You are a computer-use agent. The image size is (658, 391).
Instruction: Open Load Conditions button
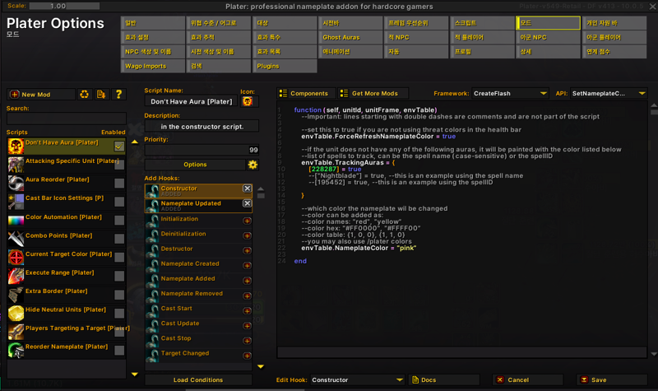[198, 379]
